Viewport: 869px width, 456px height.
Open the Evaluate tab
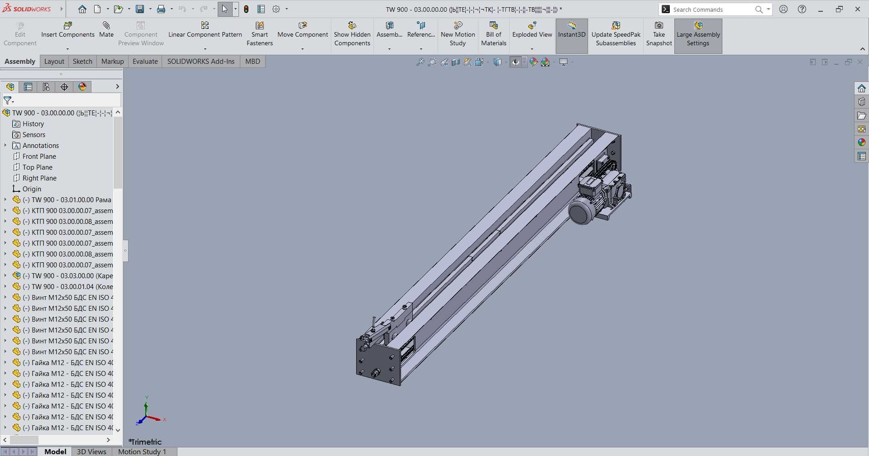click(145, 62)
